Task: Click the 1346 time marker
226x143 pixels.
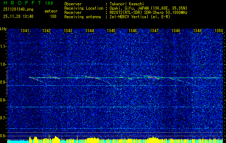Action: [133, 31]
